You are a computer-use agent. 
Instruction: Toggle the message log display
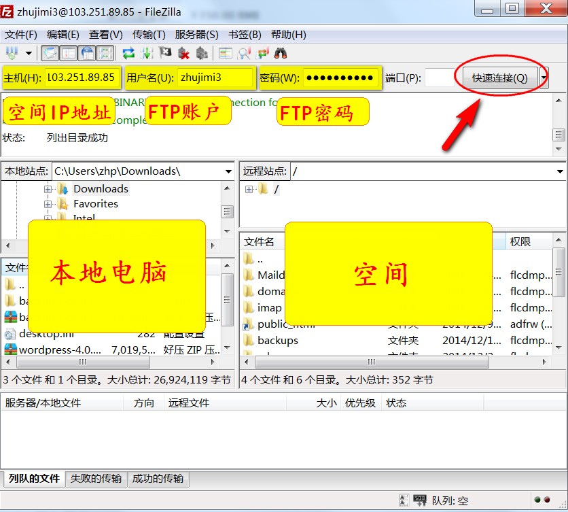tap(50, 53)
